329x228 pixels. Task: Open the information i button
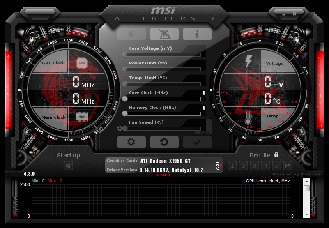[x=197, y=34]
